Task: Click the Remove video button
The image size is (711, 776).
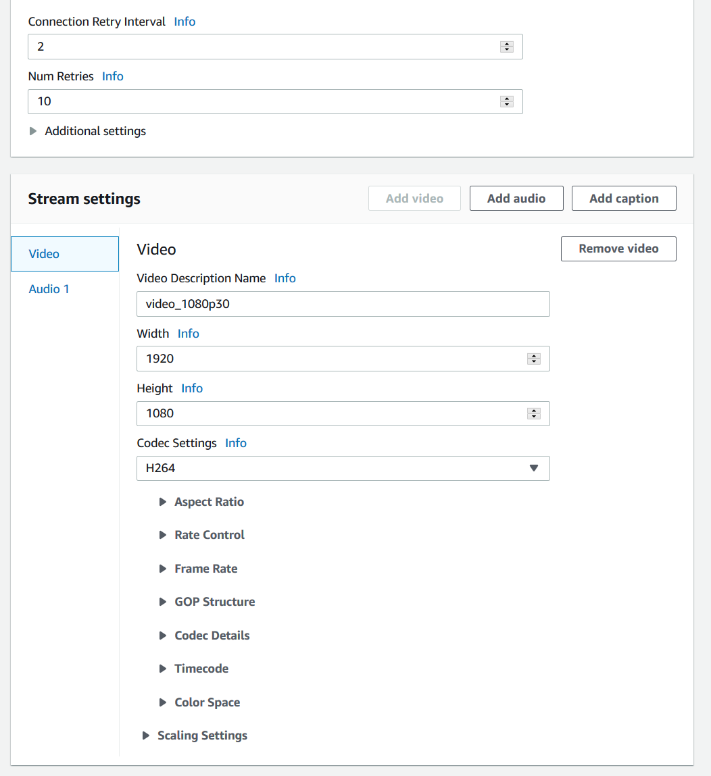Action: 618,249
